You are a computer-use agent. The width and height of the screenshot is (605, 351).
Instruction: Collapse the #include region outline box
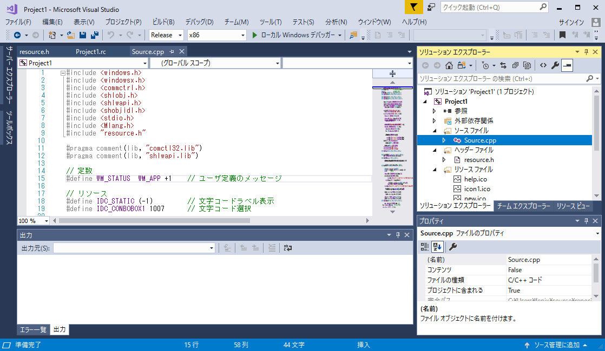(x=63, y=73)
